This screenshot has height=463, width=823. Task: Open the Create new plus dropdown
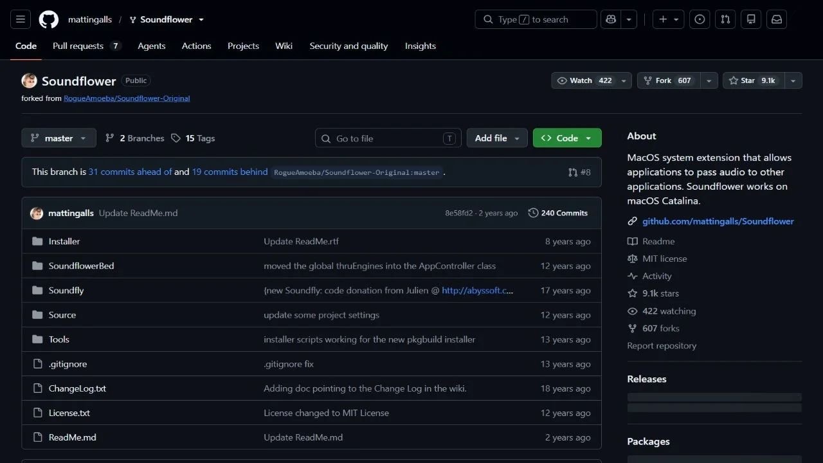669,19
